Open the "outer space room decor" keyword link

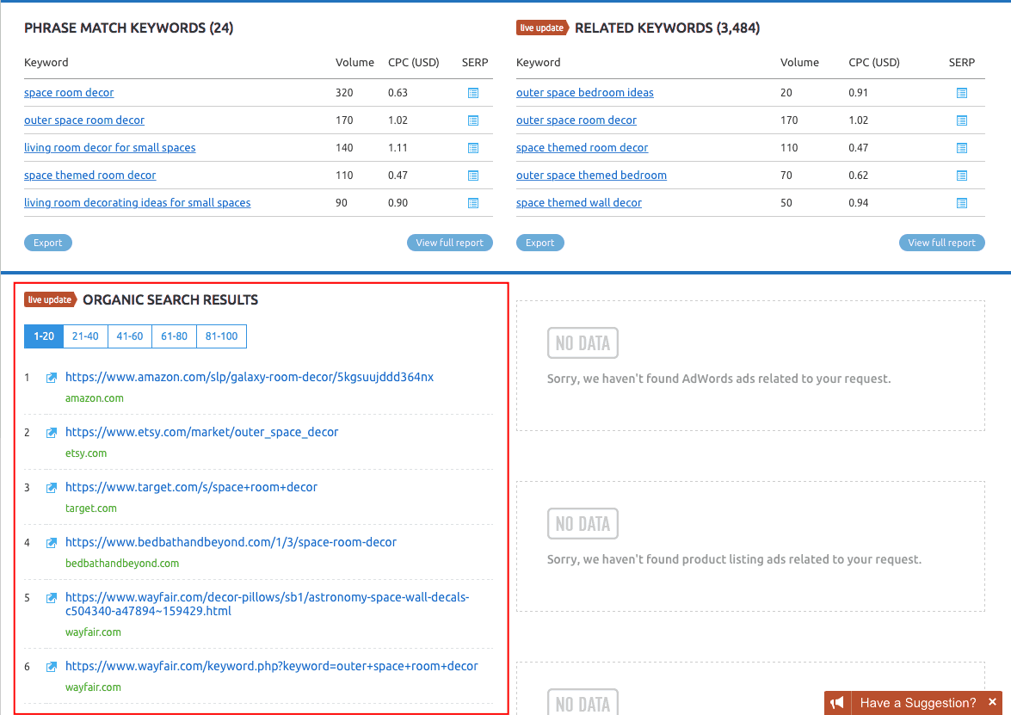tap(83, 120)
